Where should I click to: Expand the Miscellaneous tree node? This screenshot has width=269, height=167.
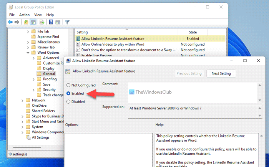[x=28, y=42]
